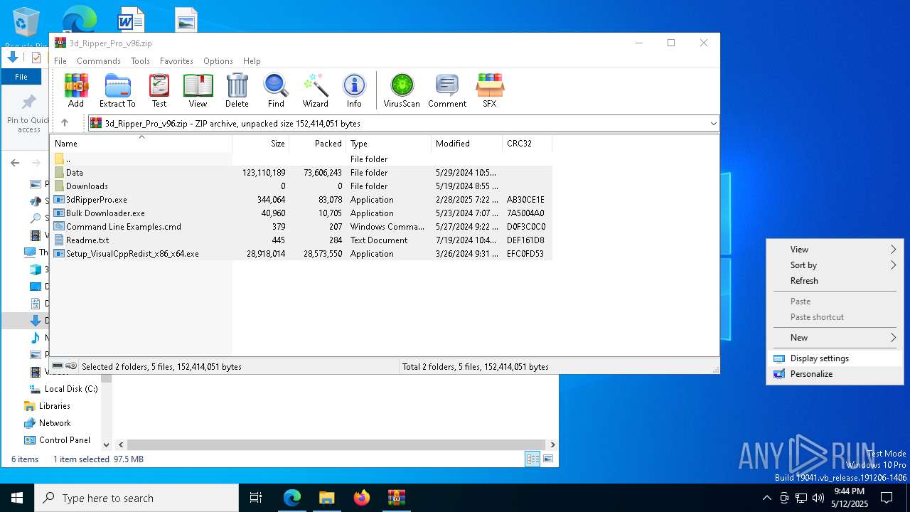
Task: Open File Explorer from taskbar
Action: click(326, 498)
